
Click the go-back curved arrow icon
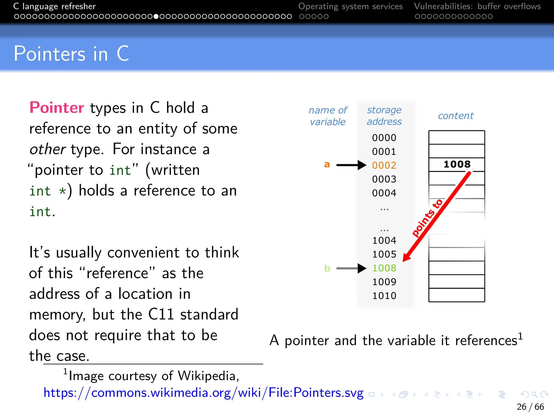(524, 394)
